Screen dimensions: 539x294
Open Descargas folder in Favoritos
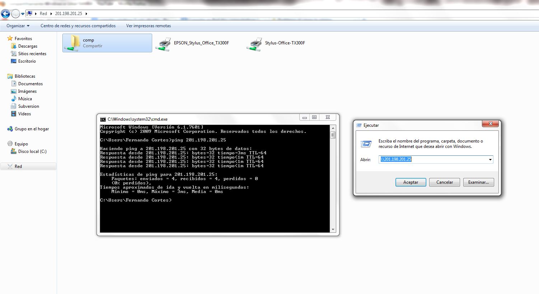tap(28, 46)
